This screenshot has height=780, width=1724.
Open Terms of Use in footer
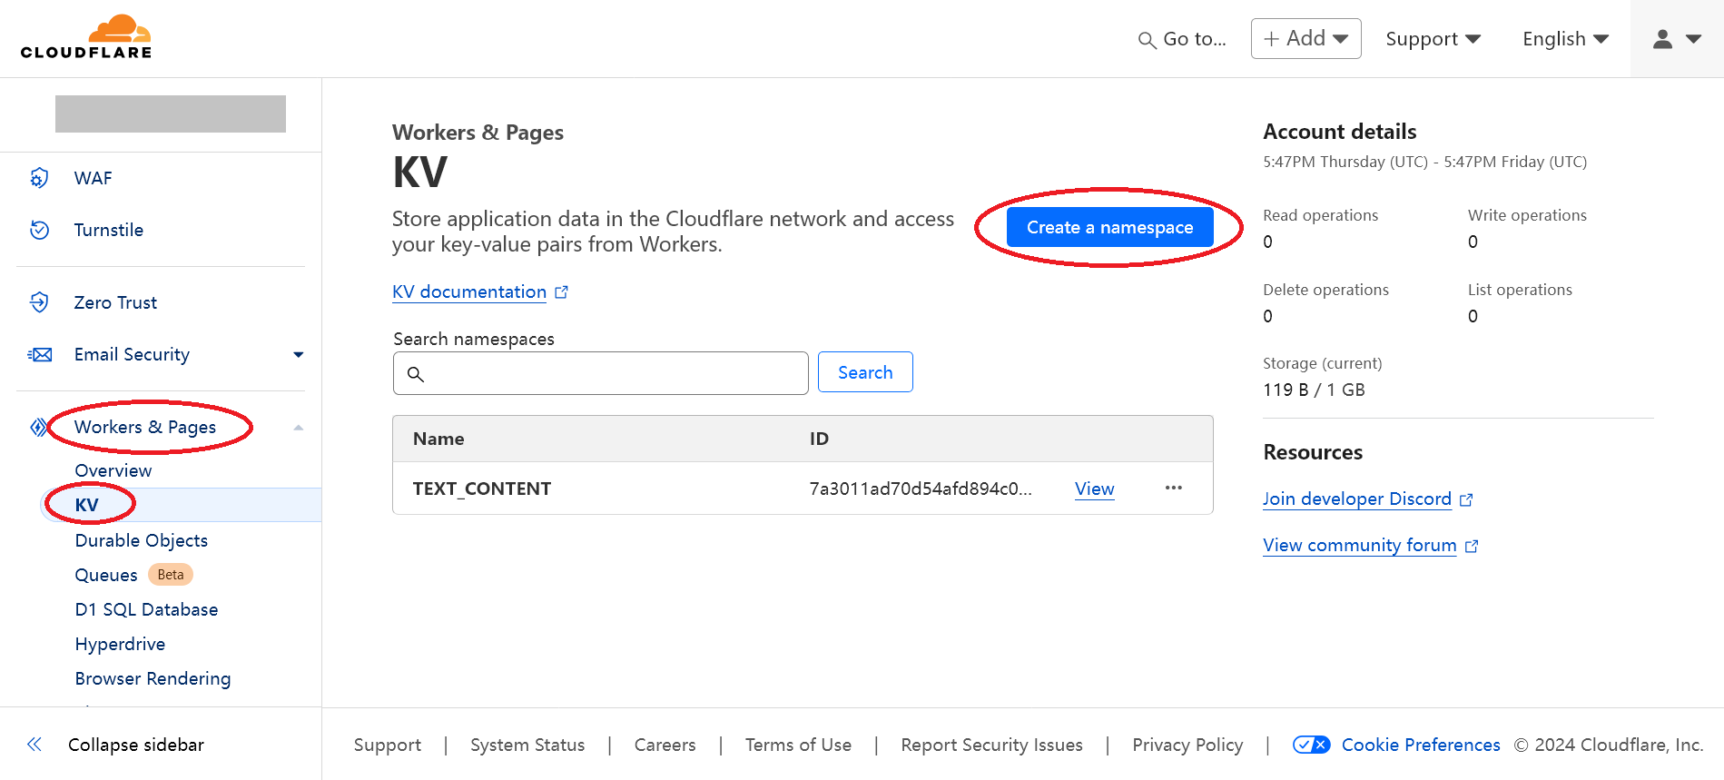click(798, 745)
